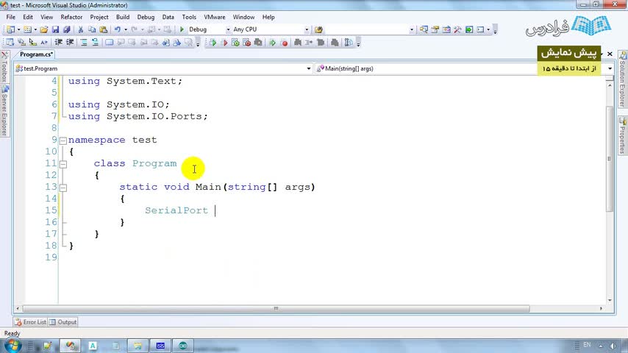Click the editor scroll-down arrow
This screenshot has height=353, width=628.
[x=610, y=300]
